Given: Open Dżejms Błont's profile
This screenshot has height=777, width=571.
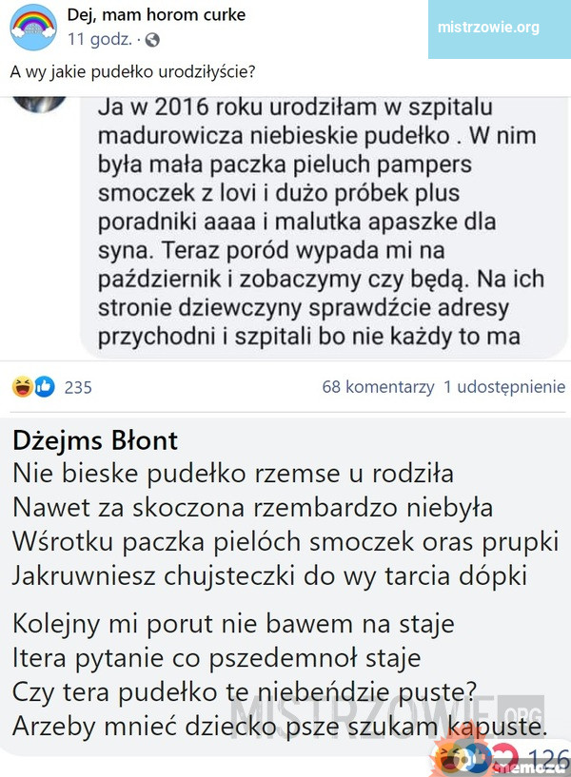Looking at the screenshot, I should (x=95, y=441).
